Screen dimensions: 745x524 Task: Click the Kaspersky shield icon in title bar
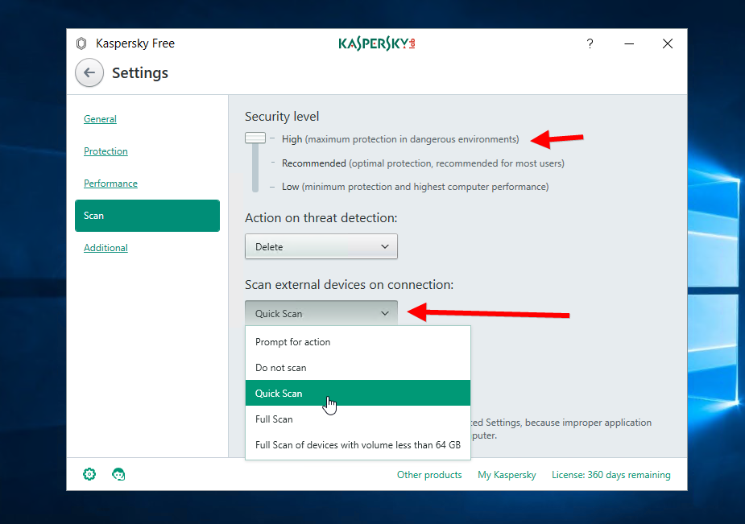click(81, 43)
